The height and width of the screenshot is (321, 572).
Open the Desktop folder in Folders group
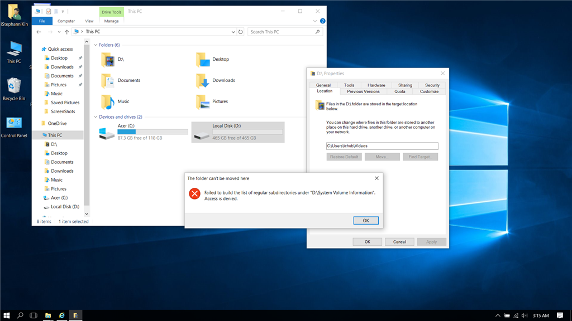point(213,59)
